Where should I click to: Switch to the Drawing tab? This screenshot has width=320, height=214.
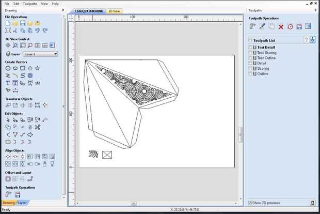(9, 203)
